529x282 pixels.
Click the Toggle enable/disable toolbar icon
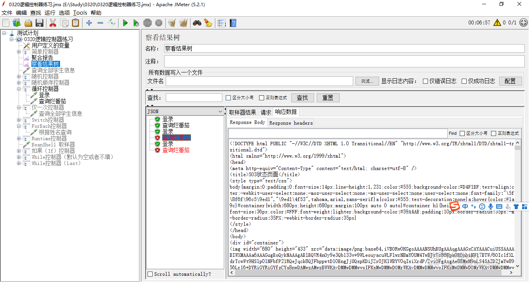(x=112, y=23)
